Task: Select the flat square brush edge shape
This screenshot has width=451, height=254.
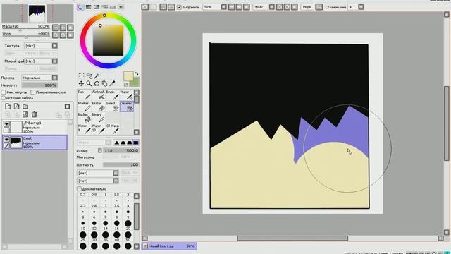Action: [x=136, y=143]
